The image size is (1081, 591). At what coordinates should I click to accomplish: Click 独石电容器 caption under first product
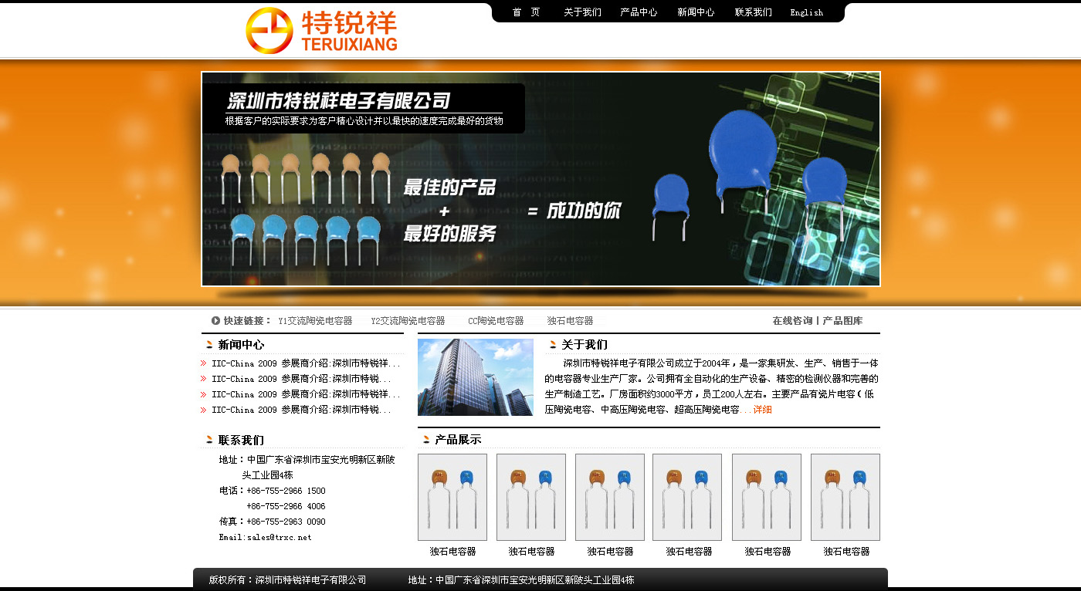tap(452, 552)
